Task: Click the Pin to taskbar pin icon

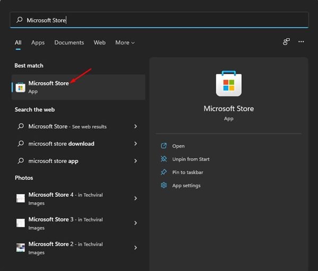Action: click(164, 172)
